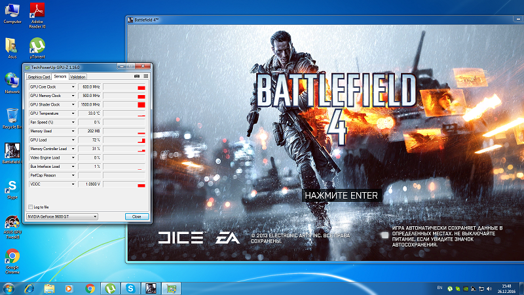This screenshot has width=524, height=295.
Task: Open the Recycle Bin icon
Action: [12, 119]
